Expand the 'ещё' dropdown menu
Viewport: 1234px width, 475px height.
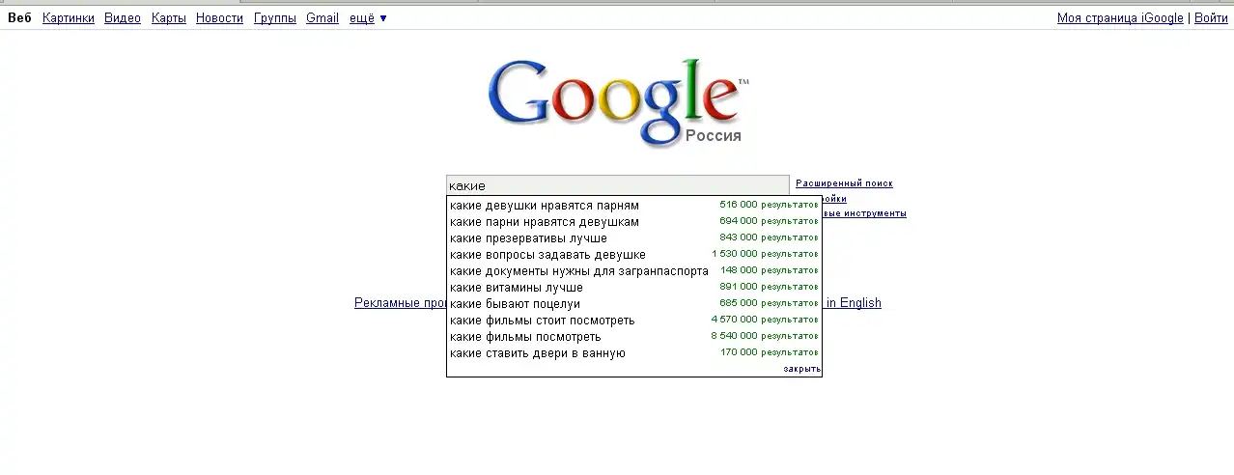(x=367, y=18)
